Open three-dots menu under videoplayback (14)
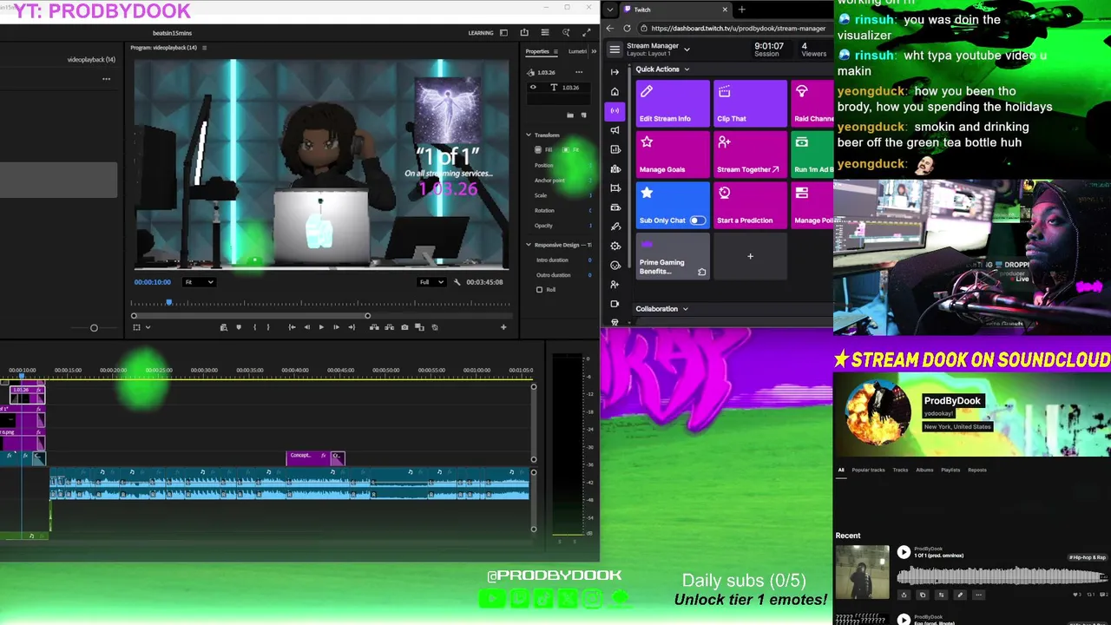 pos(106,79)
